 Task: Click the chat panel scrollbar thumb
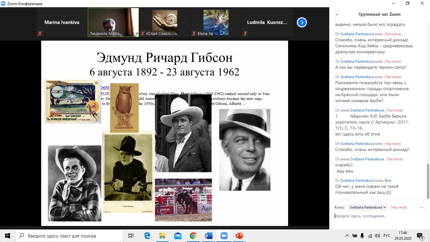click(428, 181)
